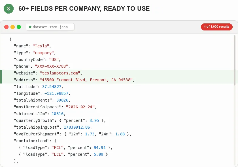Click the yellow traffic light control
238x167 pixels.
point(12,27)
